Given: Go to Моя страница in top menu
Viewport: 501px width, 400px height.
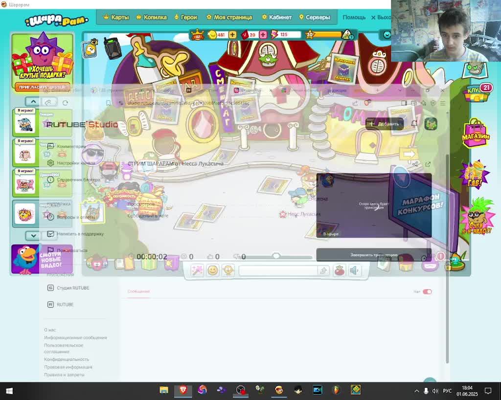Looking at the screenshot, I should pos(229,17).
